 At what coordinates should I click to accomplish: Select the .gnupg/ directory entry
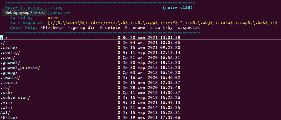click(x=9, y=73)
